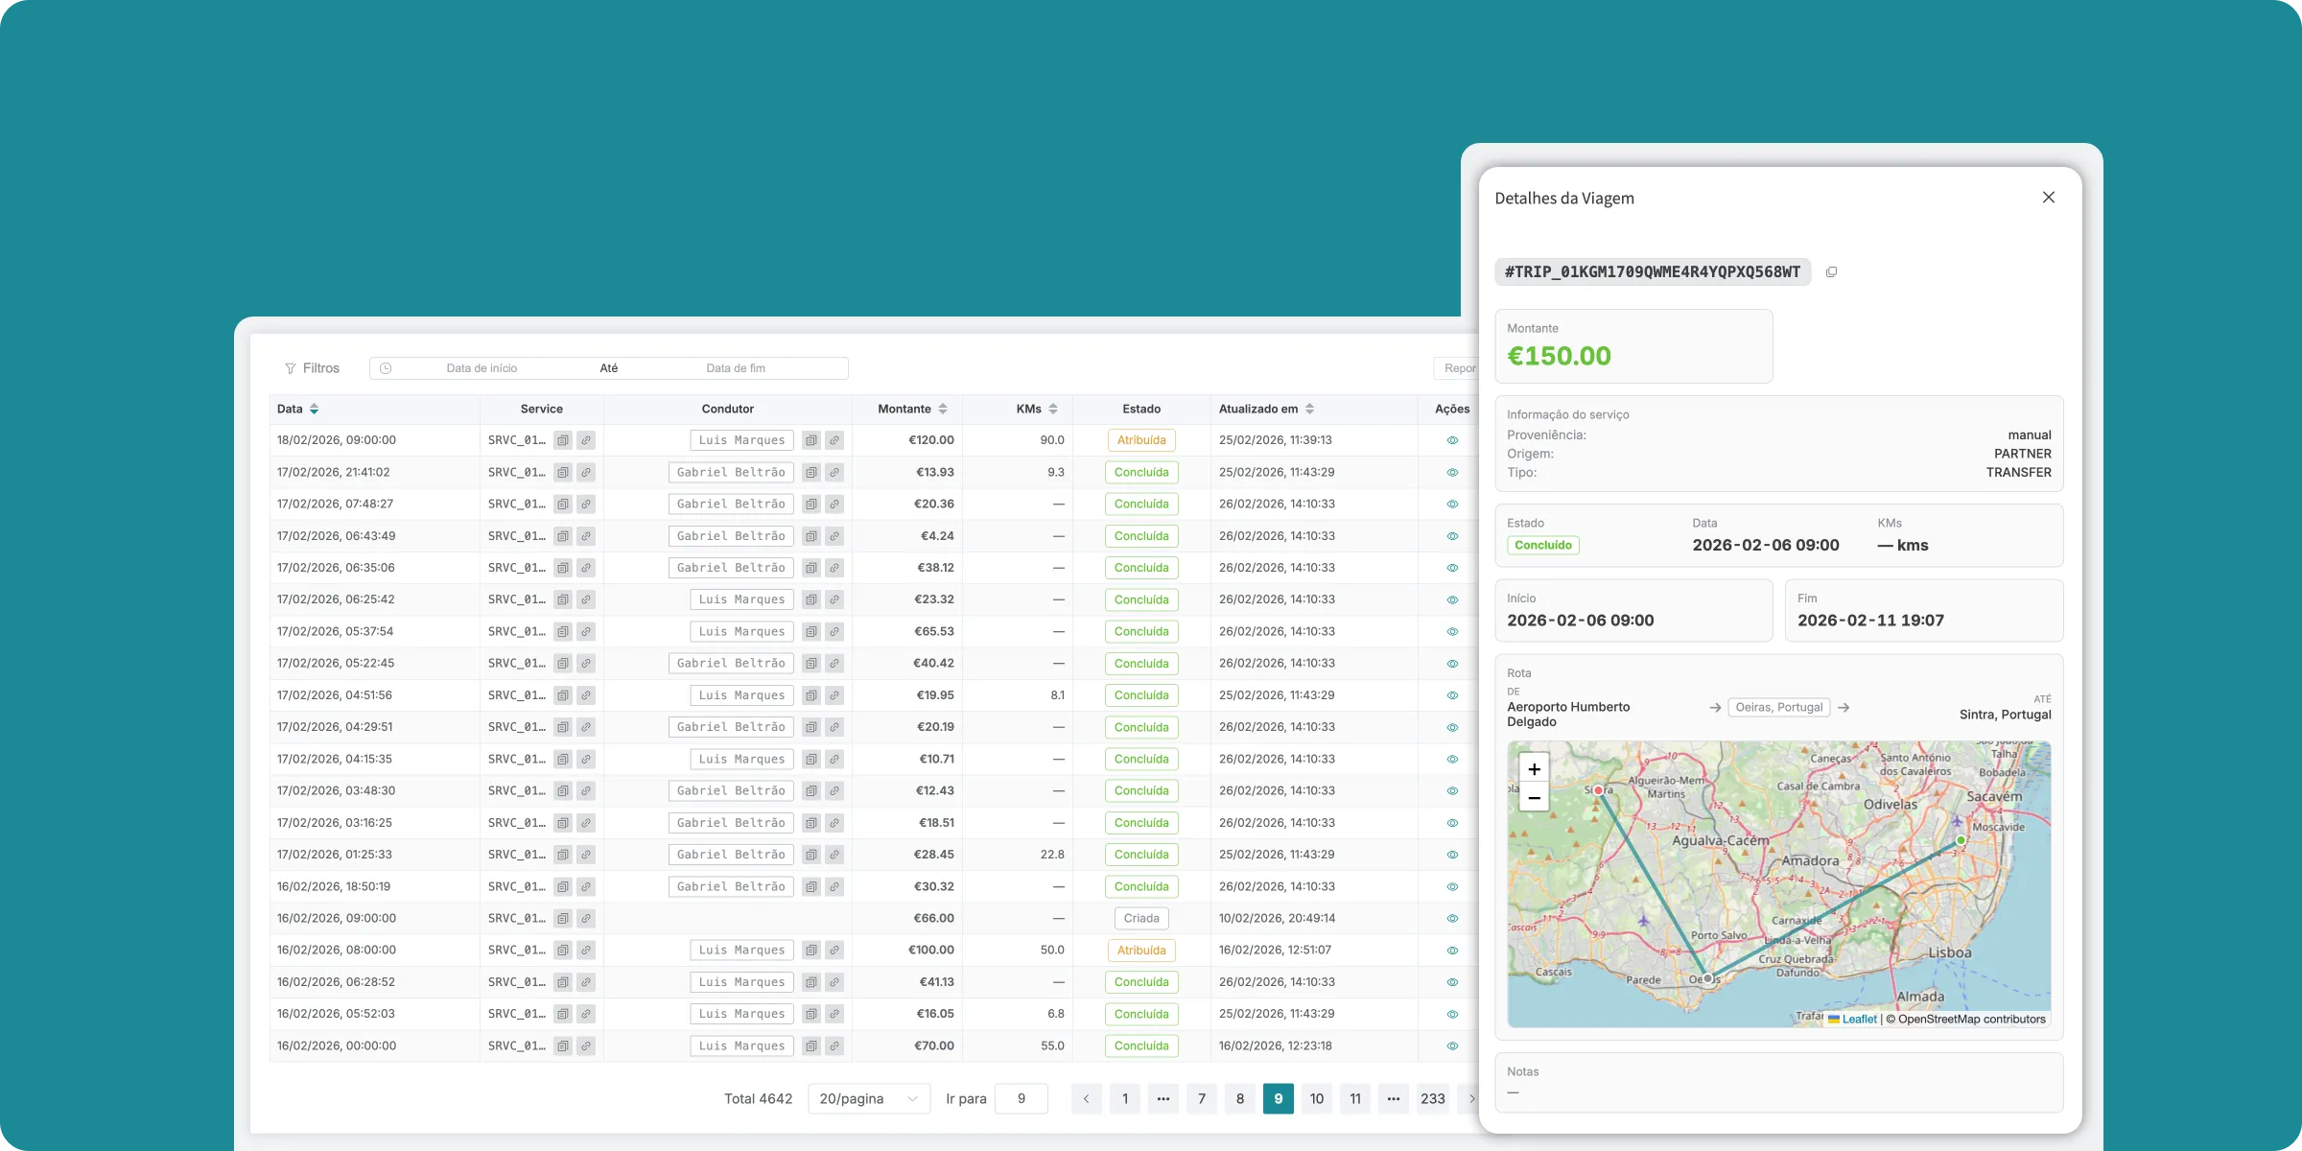
Task: Sort the table by Data column
Action: point(314,408)
